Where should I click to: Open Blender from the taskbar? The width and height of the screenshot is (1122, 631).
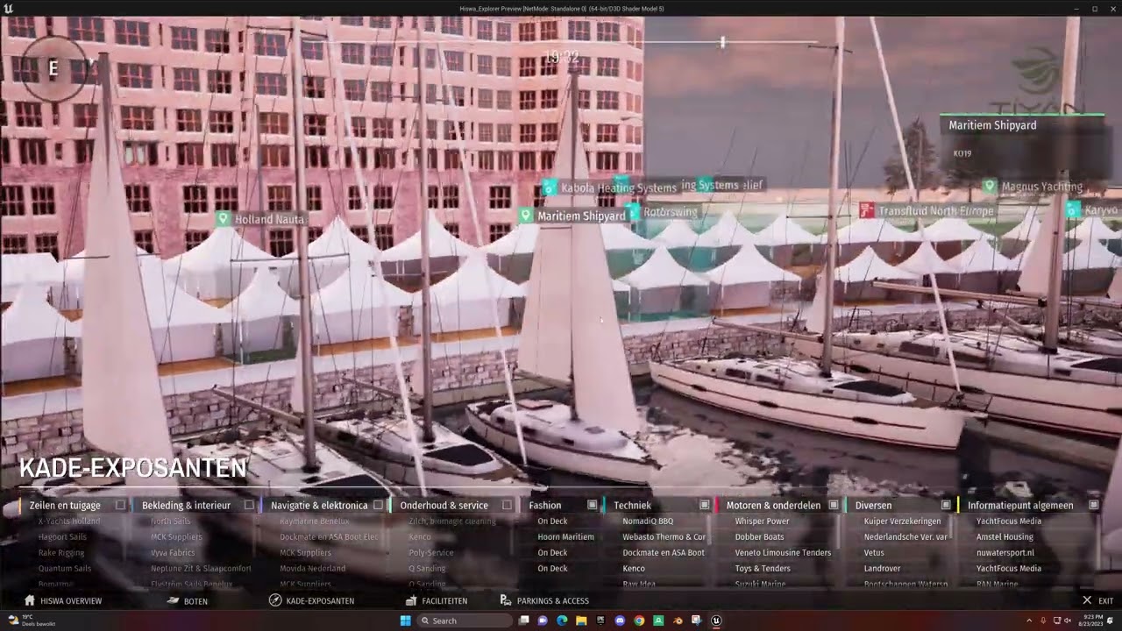tap(678, 620)
